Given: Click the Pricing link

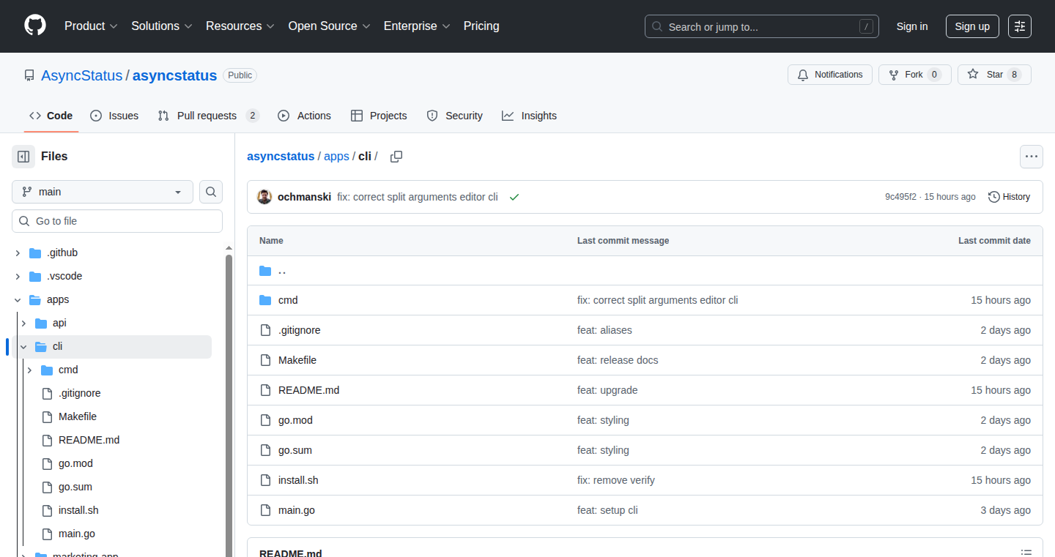Looking at the screenshot, I should [481, 26].
